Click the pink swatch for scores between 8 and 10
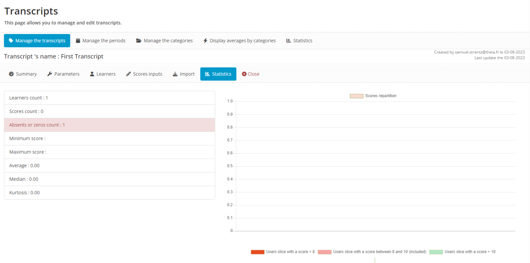Screen dimensions: 530x263 pos(324,252)
